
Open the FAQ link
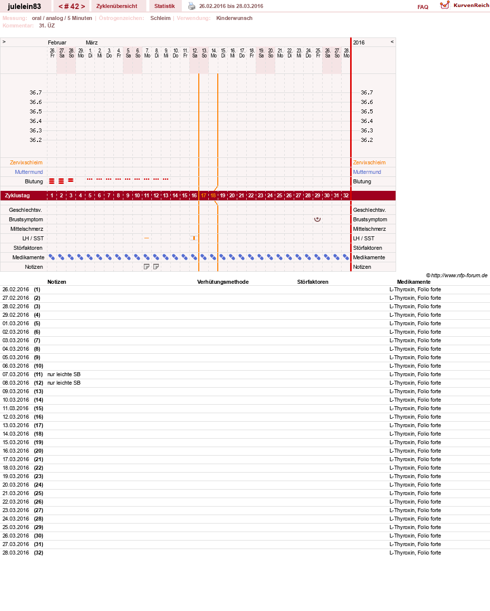423,7
